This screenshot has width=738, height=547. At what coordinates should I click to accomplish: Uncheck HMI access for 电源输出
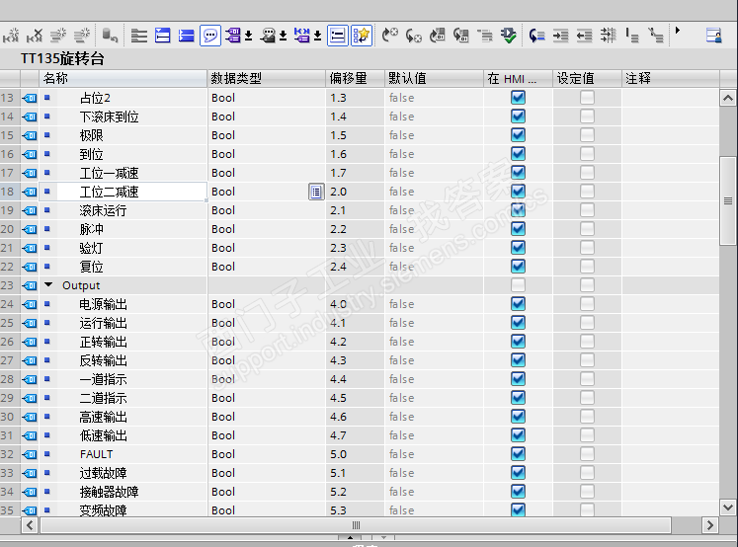pos(519,304)
